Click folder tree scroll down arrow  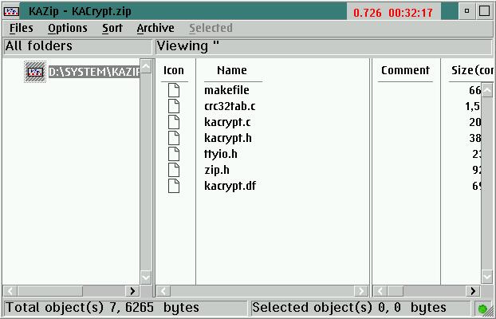click(146, 278)
